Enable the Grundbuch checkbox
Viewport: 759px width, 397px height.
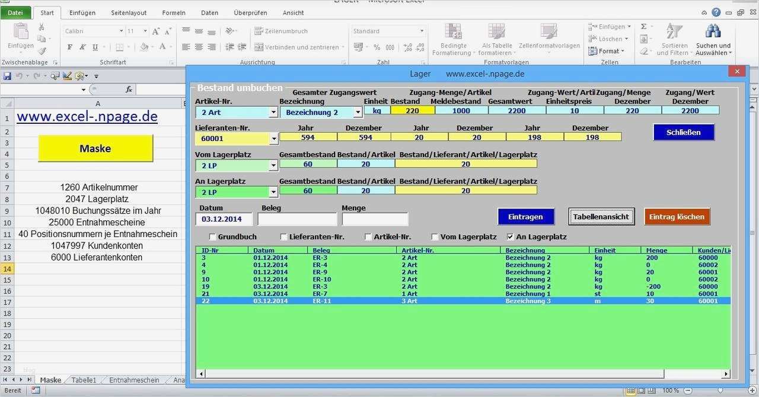(212, 236)
